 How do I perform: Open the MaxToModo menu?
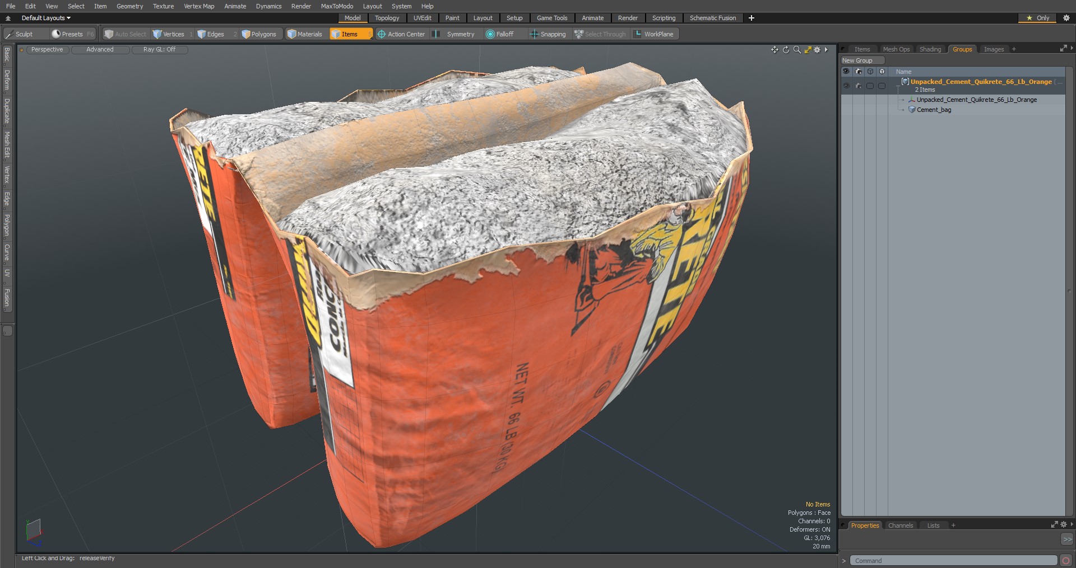pyautogui.click(x=337, y=6)
